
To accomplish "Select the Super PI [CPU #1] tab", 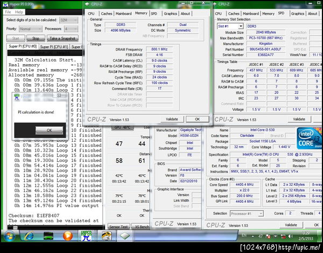I will 54,47.
